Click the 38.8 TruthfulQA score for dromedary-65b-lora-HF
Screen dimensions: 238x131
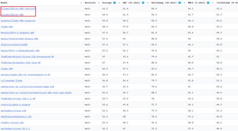[x=219, y=63]
